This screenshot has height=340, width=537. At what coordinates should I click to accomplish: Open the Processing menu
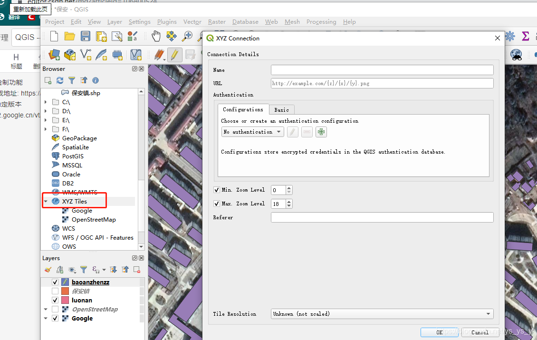pyautogui.click(x=321, y=21)
